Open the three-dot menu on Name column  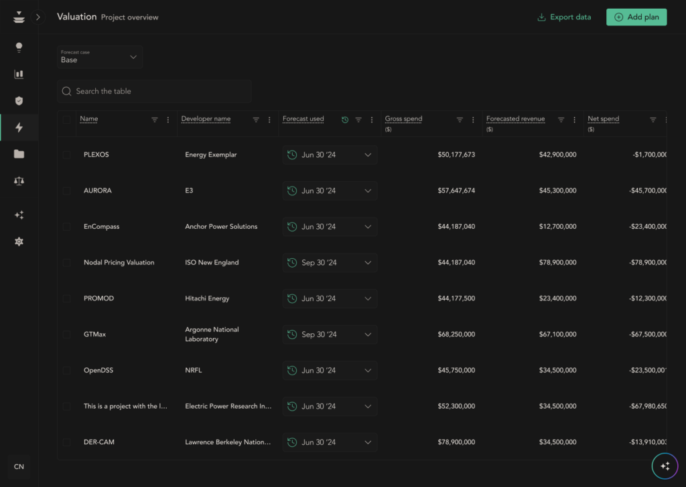point(169,119)
